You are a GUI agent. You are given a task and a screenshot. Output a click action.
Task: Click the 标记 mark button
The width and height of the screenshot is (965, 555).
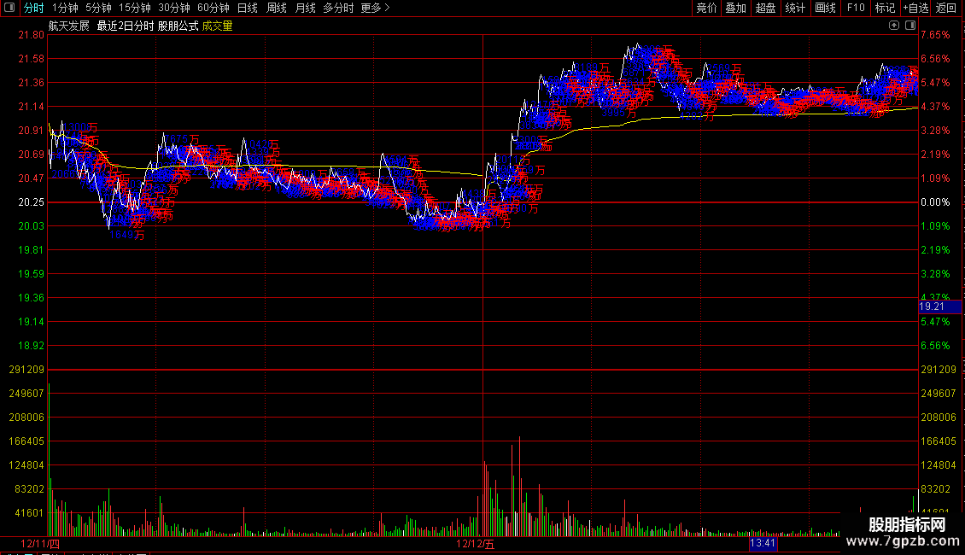(x=885, y=8)
